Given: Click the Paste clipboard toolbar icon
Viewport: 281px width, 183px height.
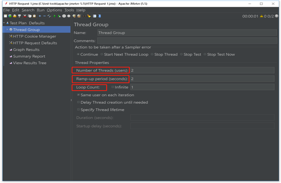Looking at the screenshot, I should pyautogui.click(x=34, y=16).
